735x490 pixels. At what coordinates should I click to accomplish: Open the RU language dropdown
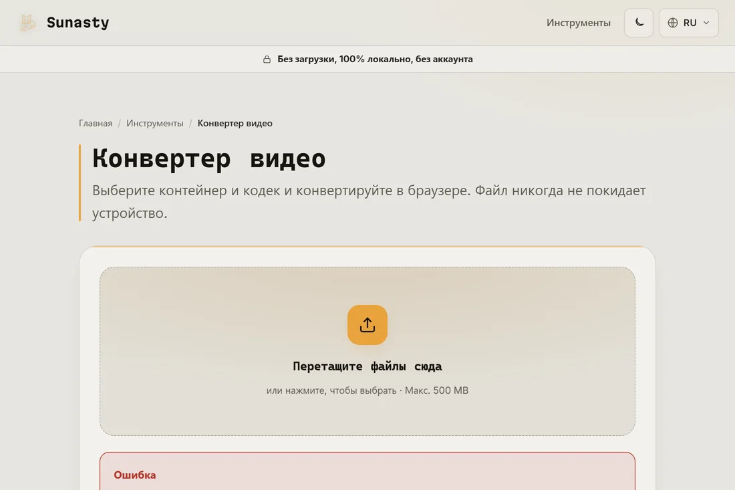point(688,23)
